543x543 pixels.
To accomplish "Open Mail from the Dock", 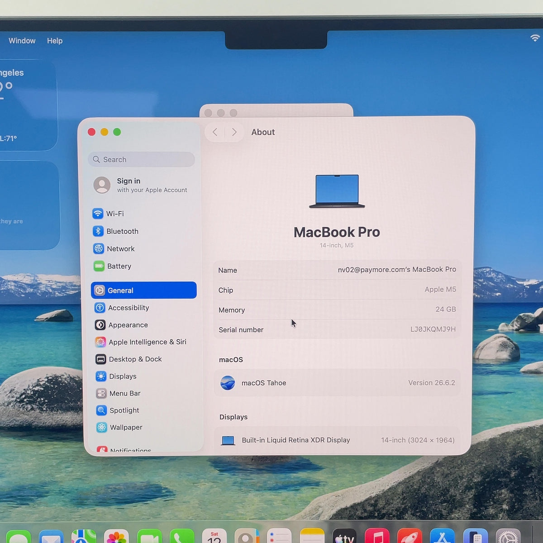I will click(51, 536).
